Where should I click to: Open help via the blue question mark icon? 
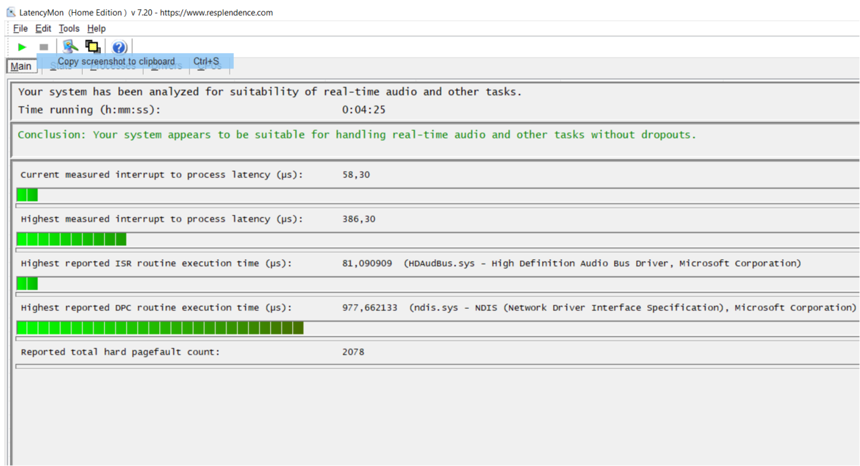pos(119,47)
